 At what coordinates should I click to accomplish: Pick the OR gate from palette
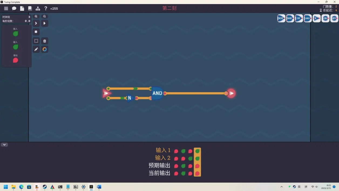pos(299,18)
